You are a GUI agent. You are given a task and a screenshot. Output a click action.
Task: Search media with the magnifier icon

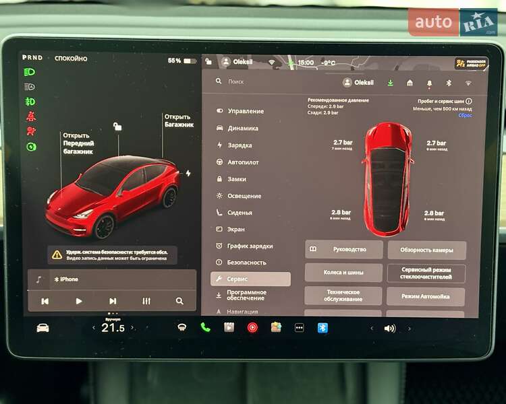click(179, 301)
